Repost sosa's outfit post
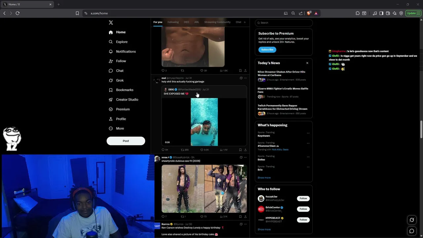The height and width of the screenshot is (238, 423). [x=182, y=217]
